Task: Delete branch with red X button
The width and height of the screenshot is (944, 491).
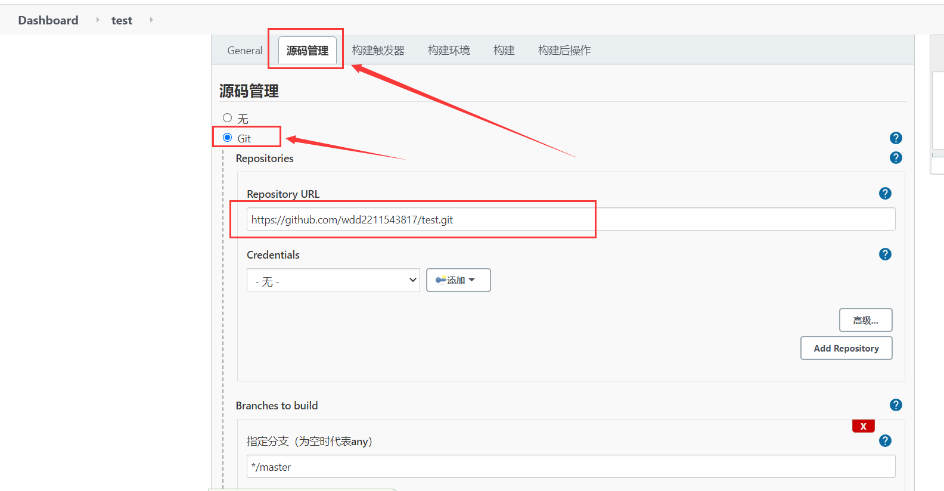Action: [x=863, y=426]
